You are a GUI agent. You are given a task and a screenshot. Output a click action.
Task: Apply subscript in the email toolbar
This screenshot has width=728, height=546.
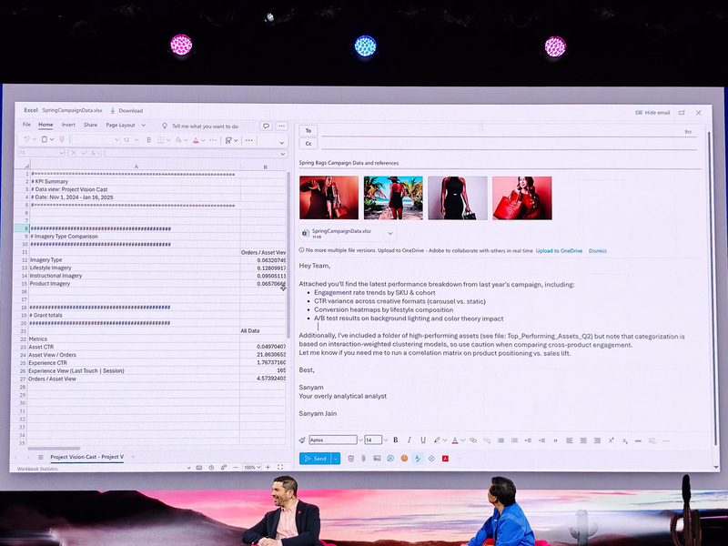(625, 440)
